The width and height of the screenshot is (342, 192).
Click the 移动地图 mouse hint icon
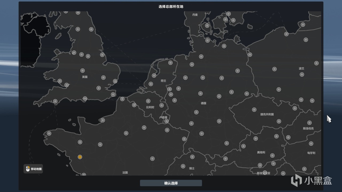coord(28,169)
